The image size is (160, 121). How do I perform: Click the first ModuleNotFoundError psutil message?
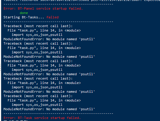[x=49, y=39]
